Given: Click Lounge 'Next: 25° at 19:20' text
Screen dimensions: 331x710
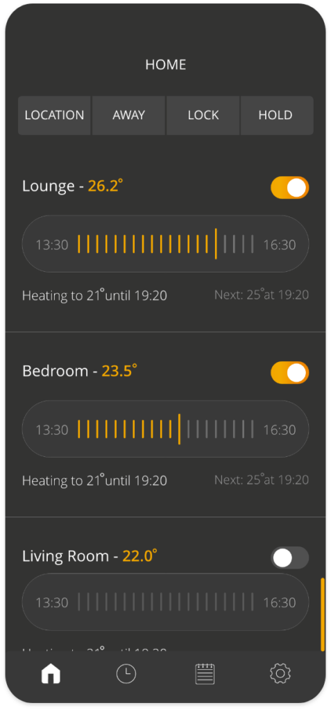Looking at the screenshot, I should 262,295.
